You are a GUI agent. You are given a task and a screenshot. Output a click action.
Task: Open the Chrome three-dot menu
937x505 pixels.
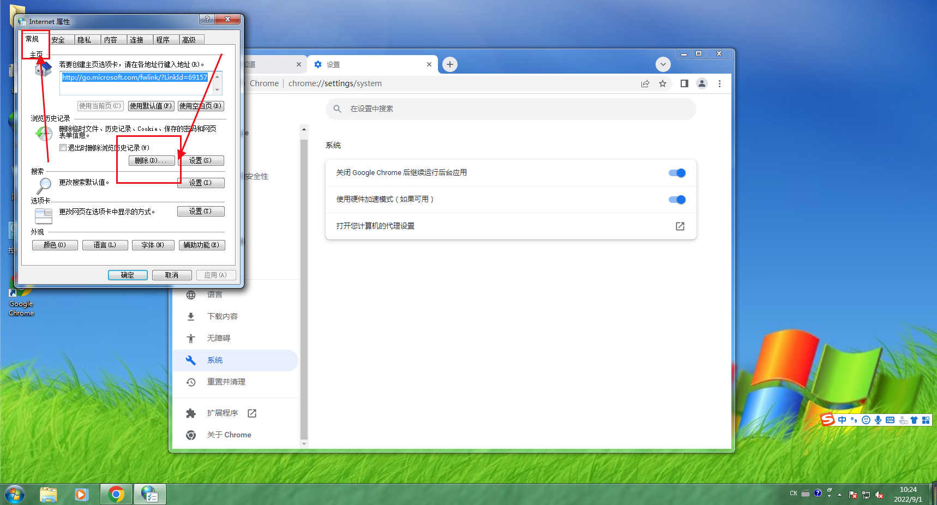click(719, 83)
